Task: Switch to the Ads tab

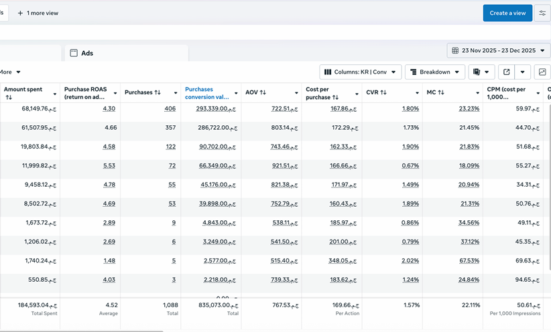Action: (86, 53)
